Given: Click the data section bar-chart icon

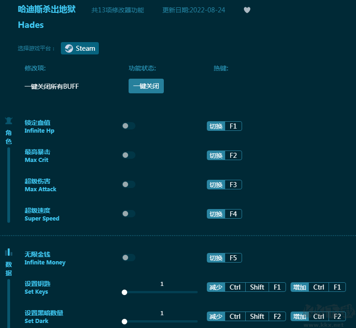Looking at the screenshot, I should [x=9, y=252].
